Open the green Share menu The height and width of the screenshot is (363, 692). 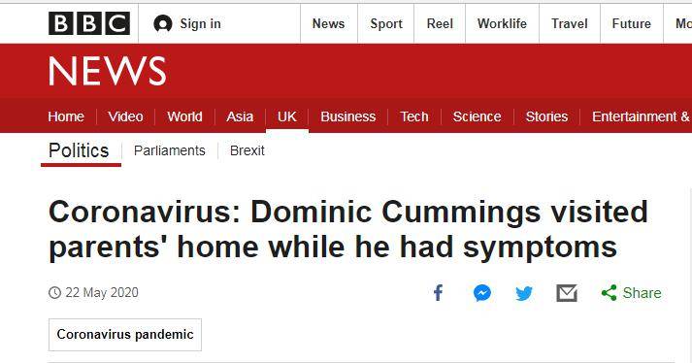pos(631,293)
